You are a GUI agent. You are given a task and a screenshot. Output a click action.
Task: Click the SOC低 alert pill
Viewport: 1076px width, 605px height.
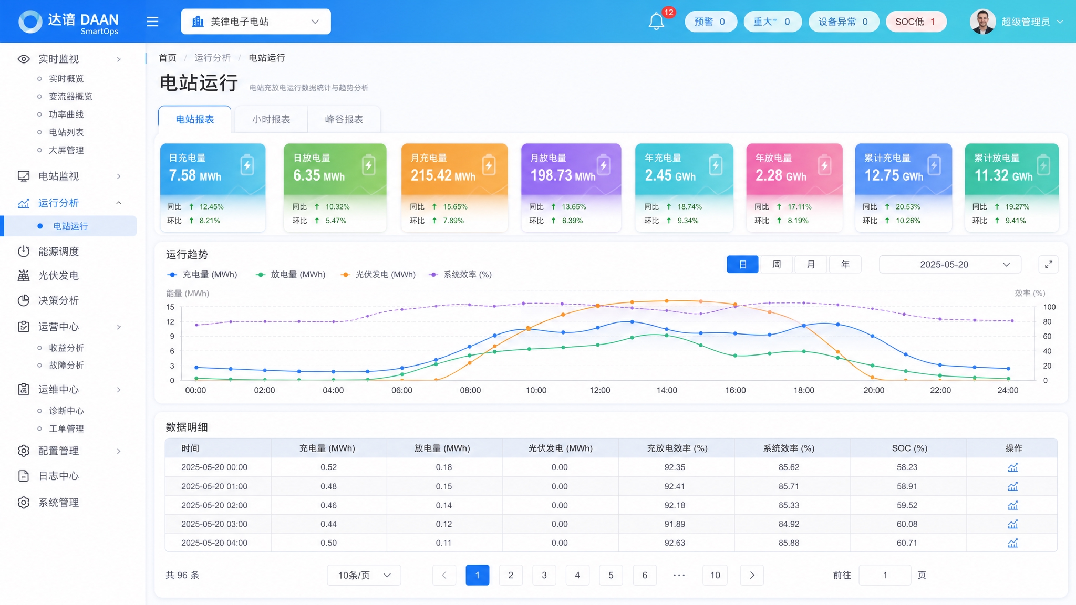[x=916, y=22]
